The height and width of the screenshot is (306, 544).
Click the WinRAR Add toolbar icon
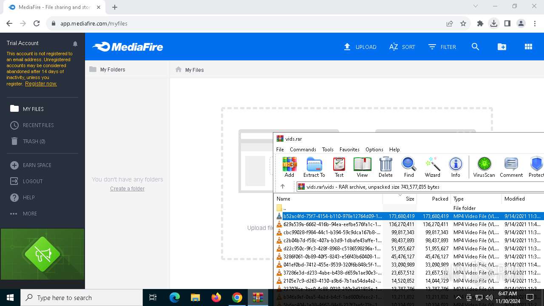(x=289, y=167)
